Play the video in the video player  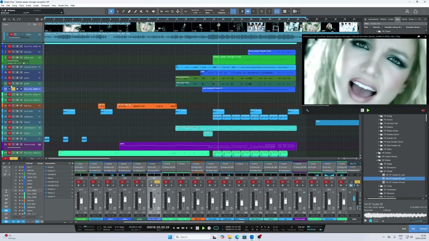pos(368,110)
